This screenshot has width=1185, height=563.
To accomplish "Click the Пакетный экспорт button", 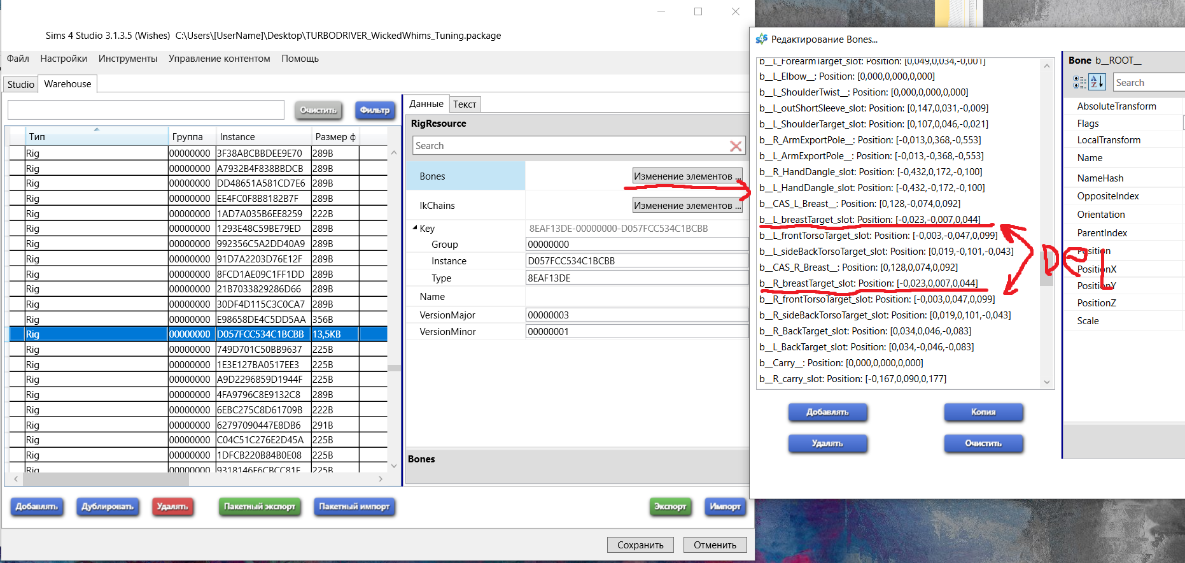I will [260, 506].
